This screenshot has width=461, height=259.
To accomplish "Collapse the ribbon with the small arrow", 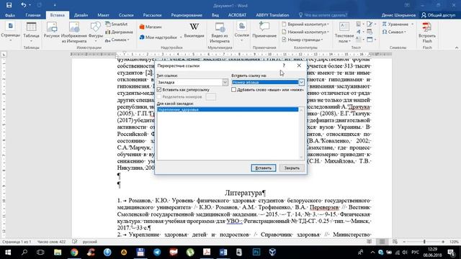I will coord(456,47).
